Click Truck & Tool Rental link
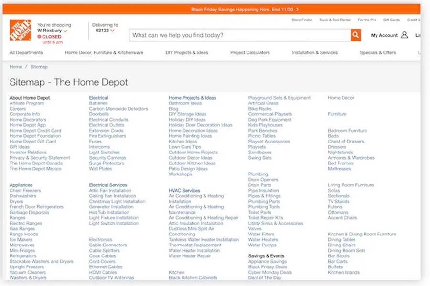This screenshot has width=430, height=286. point(334,20)
